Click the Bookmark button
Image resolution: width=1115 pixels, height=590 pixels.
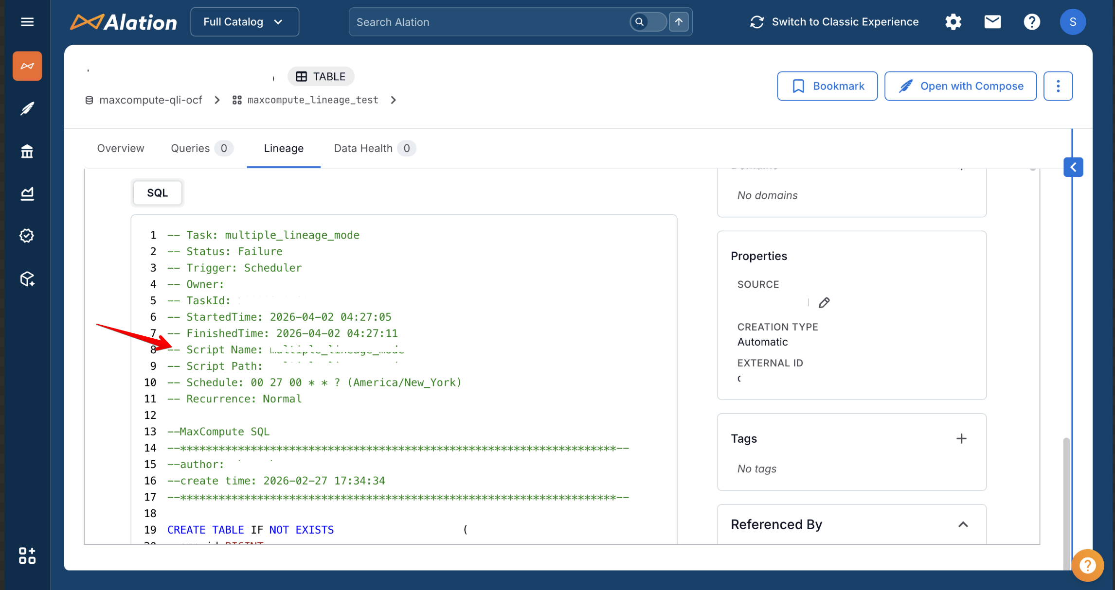(x=827, y=86)
